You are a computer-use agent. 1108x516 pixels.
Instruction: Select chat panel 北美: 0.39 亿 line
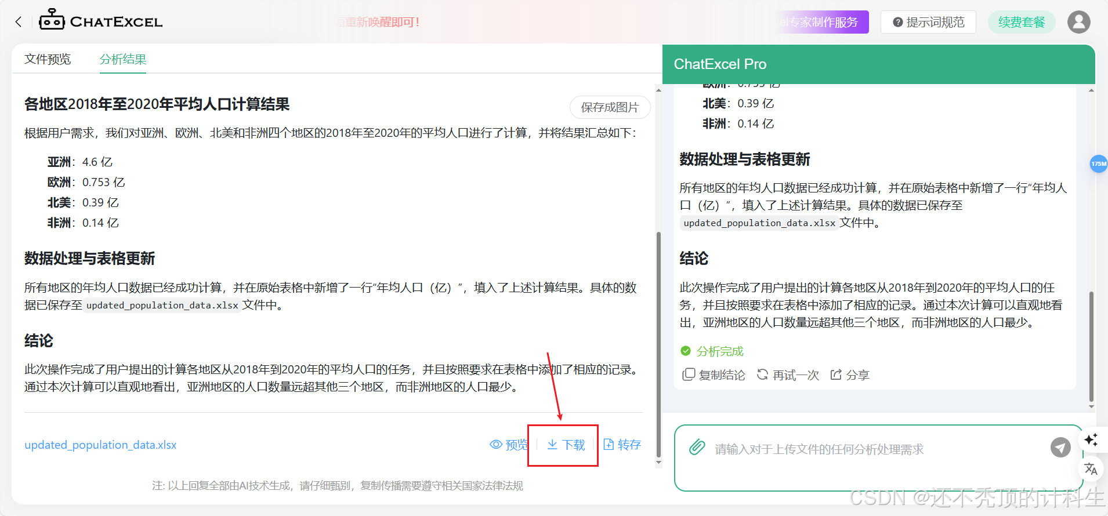(x=738, y=103)
